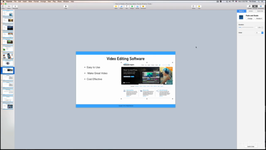
Task: Open the Slide menu
Action: point(30,1)
